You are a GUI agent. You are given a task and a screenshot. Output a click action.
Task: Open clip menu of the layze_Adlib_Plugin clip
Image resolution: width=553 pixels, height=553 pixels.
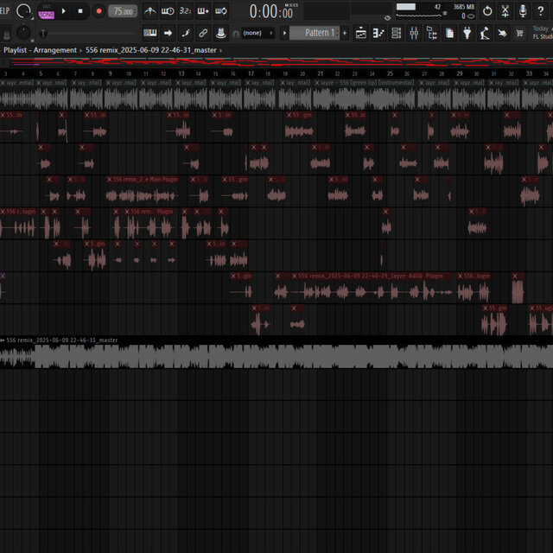[294, 276]
